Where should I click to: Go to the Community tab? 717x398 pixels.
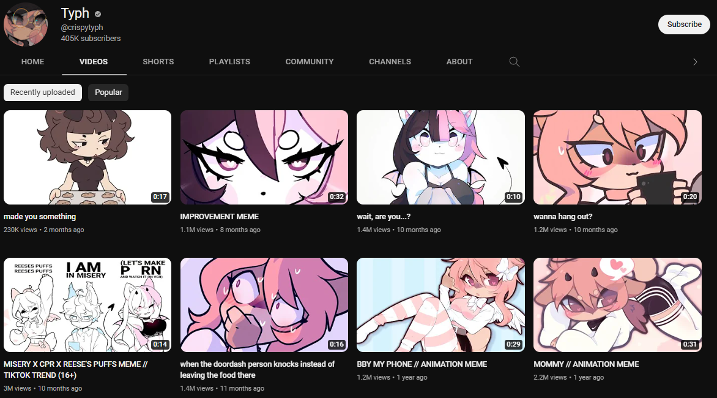point(310,62)
